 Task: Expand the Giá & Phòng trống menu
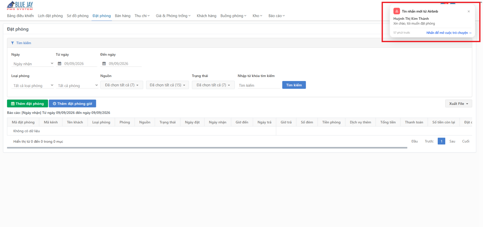(x=173, y=16)
